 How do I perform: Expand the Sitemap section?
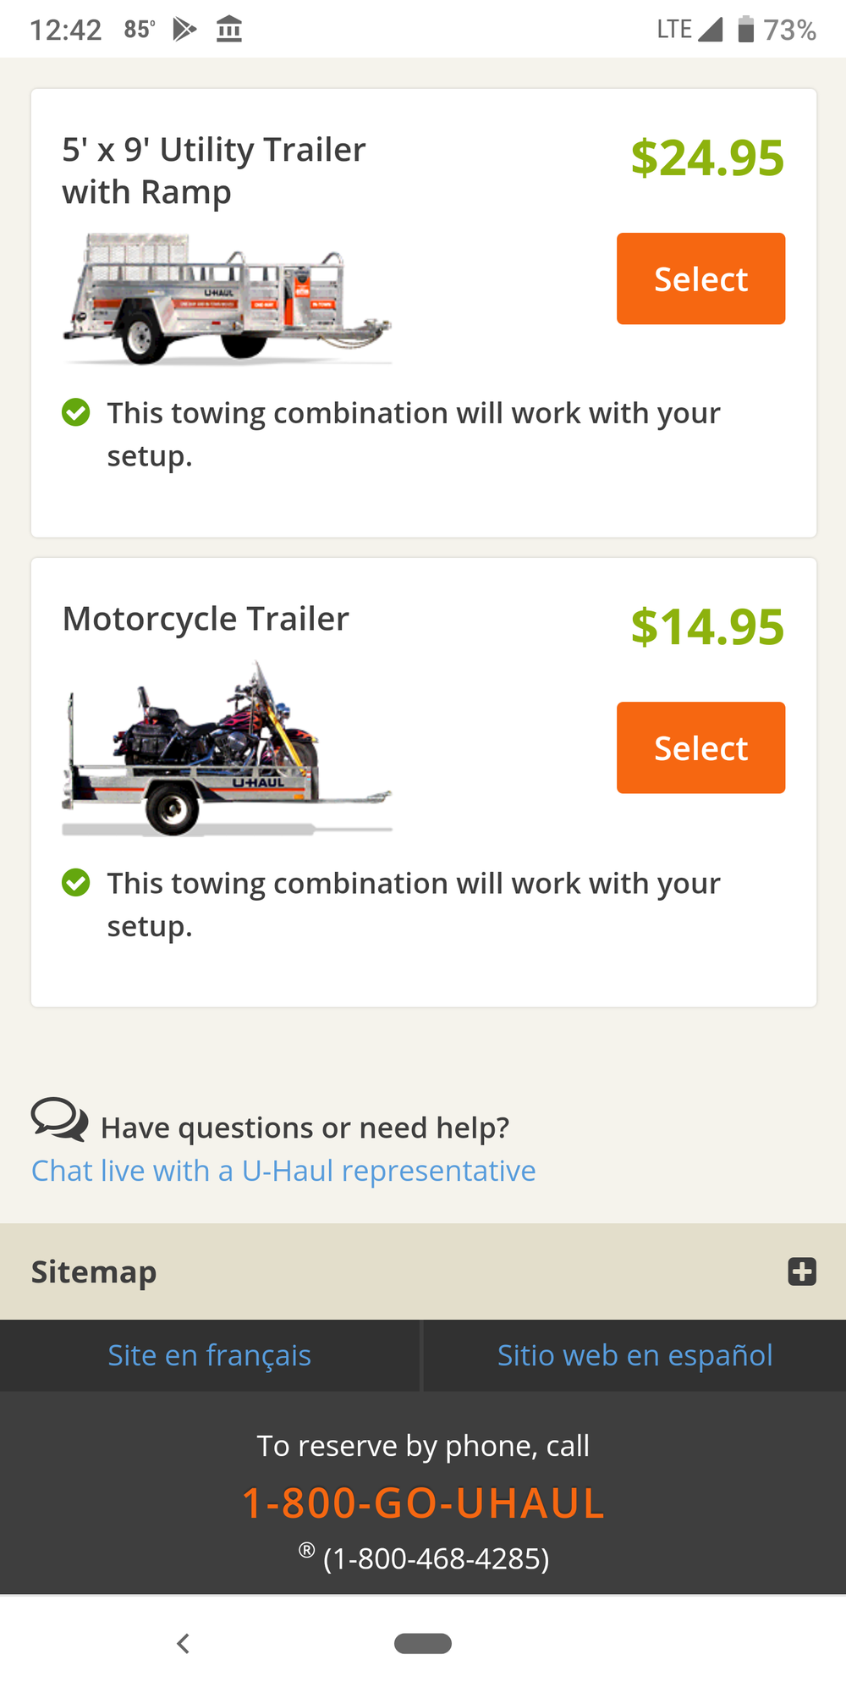pos(801,1271)
